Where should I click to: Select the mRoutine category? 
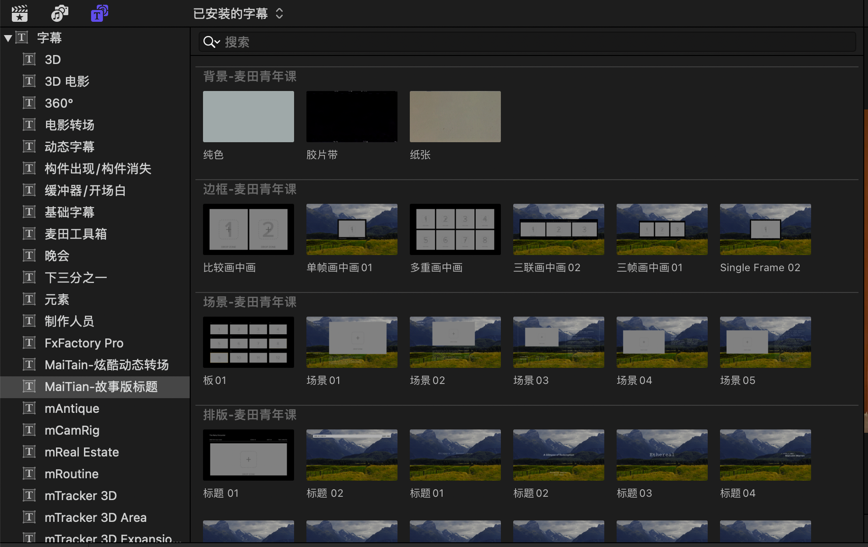(95, 474)
